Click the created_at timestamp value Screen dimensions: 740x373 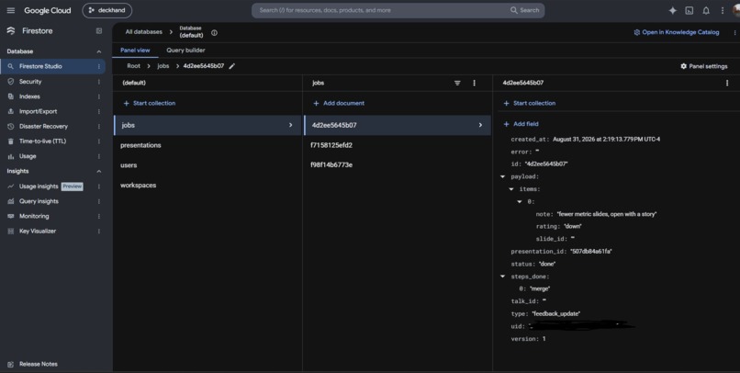(607, 140)
